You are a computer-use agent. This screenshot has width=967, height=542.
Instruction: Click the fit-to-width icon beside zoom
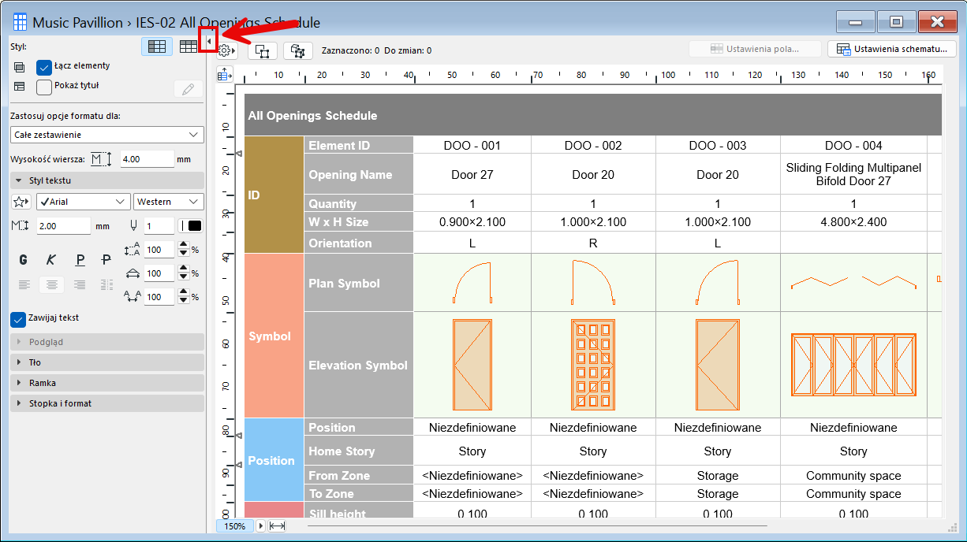click(277, 525)
